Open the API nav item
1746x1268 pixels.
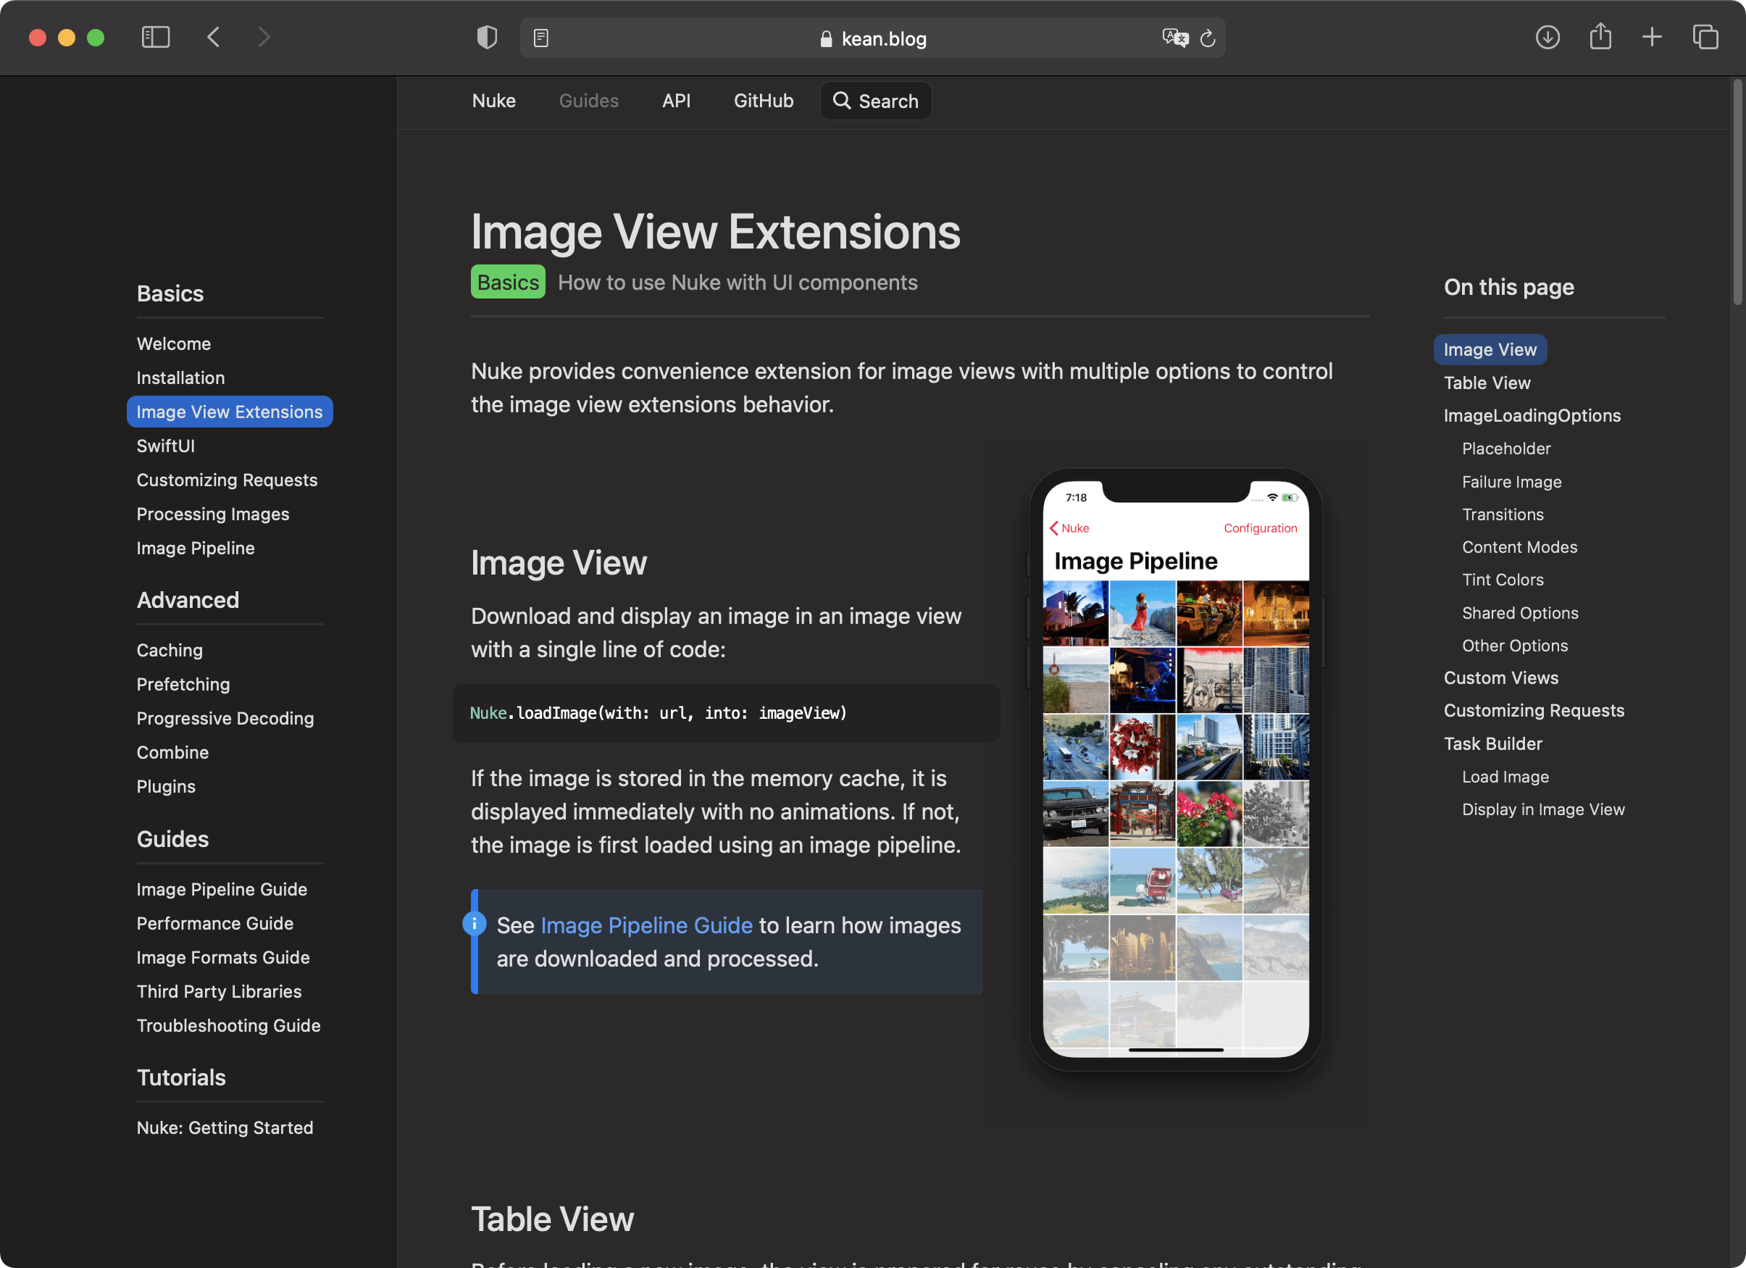[676, 101]
